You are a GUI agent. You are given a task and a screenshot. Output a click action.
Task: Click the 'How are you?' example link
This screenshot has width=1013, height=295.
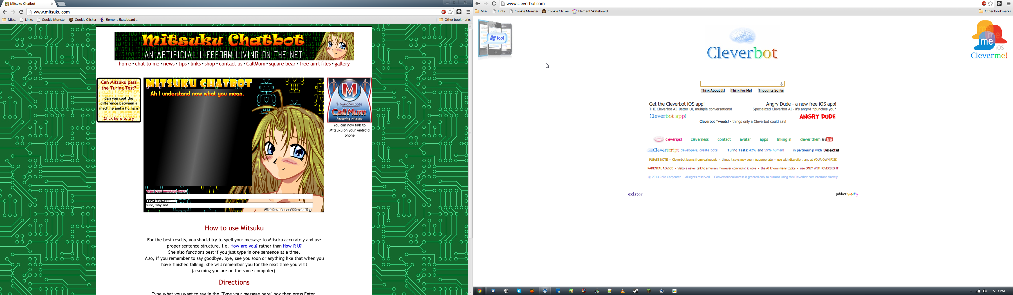(x=244, y=246)
